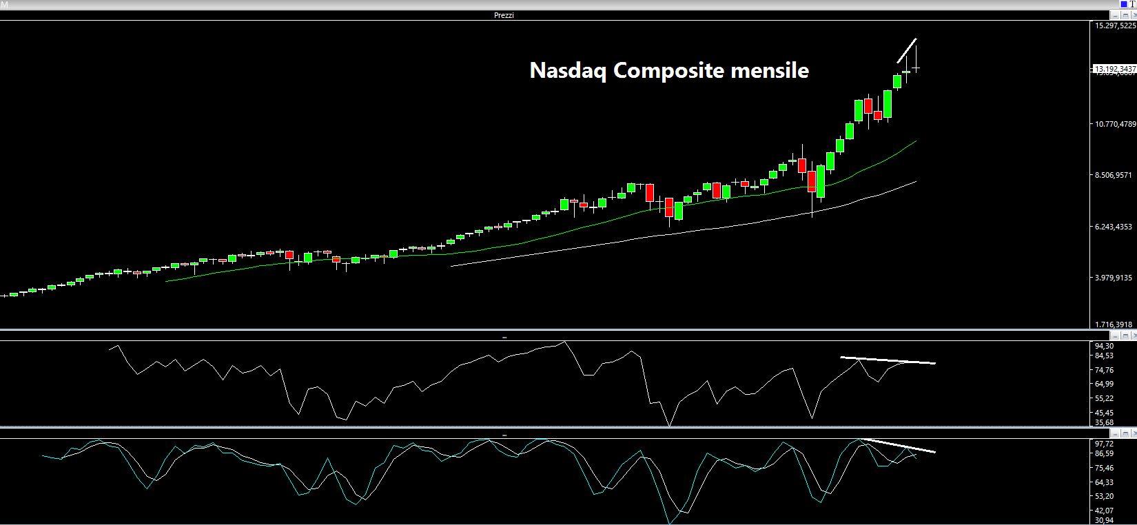
Task: Click the 84,53 oscillator axis label
Action: [x=1104, y=356]
